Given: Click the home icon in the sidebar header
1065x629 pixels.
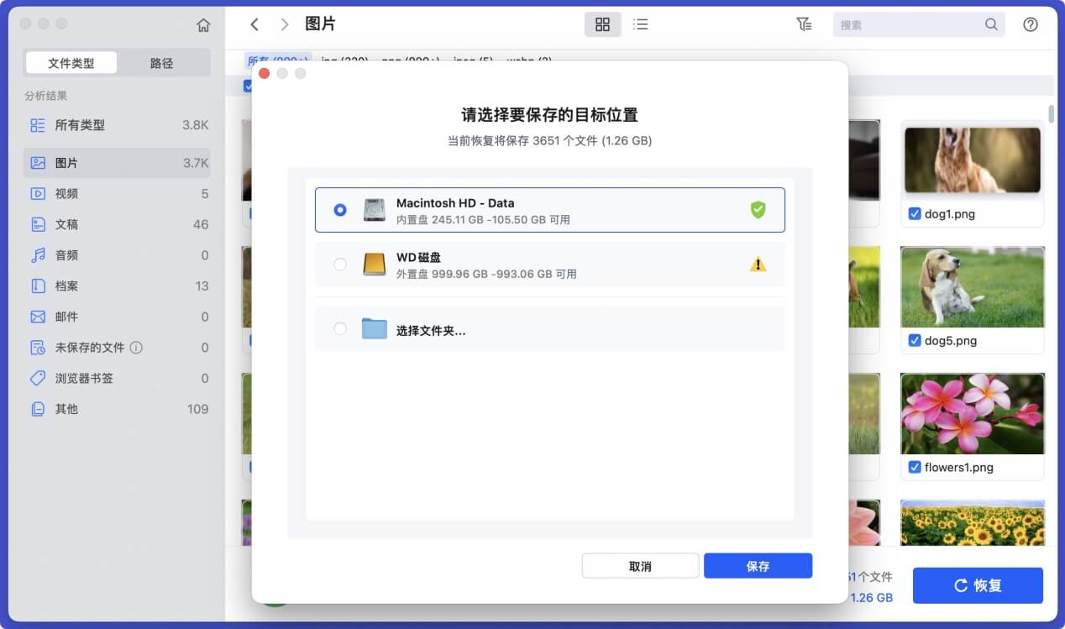Looking at the screenshot, I should click(202, 24).
